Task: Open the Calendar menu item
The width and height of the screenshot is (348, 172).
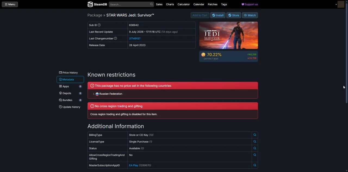Action: tap(199, 4)
